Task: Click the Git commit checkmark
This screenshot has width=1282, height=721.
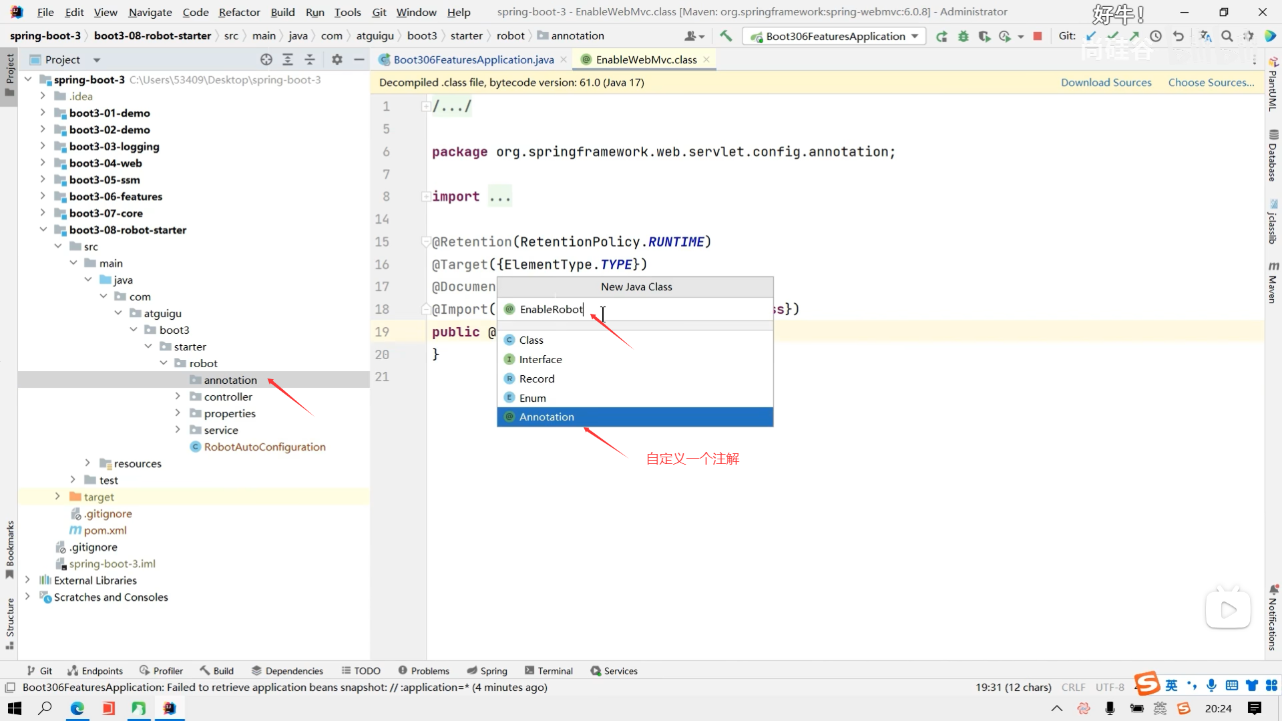Action: tap(1112, 36)
